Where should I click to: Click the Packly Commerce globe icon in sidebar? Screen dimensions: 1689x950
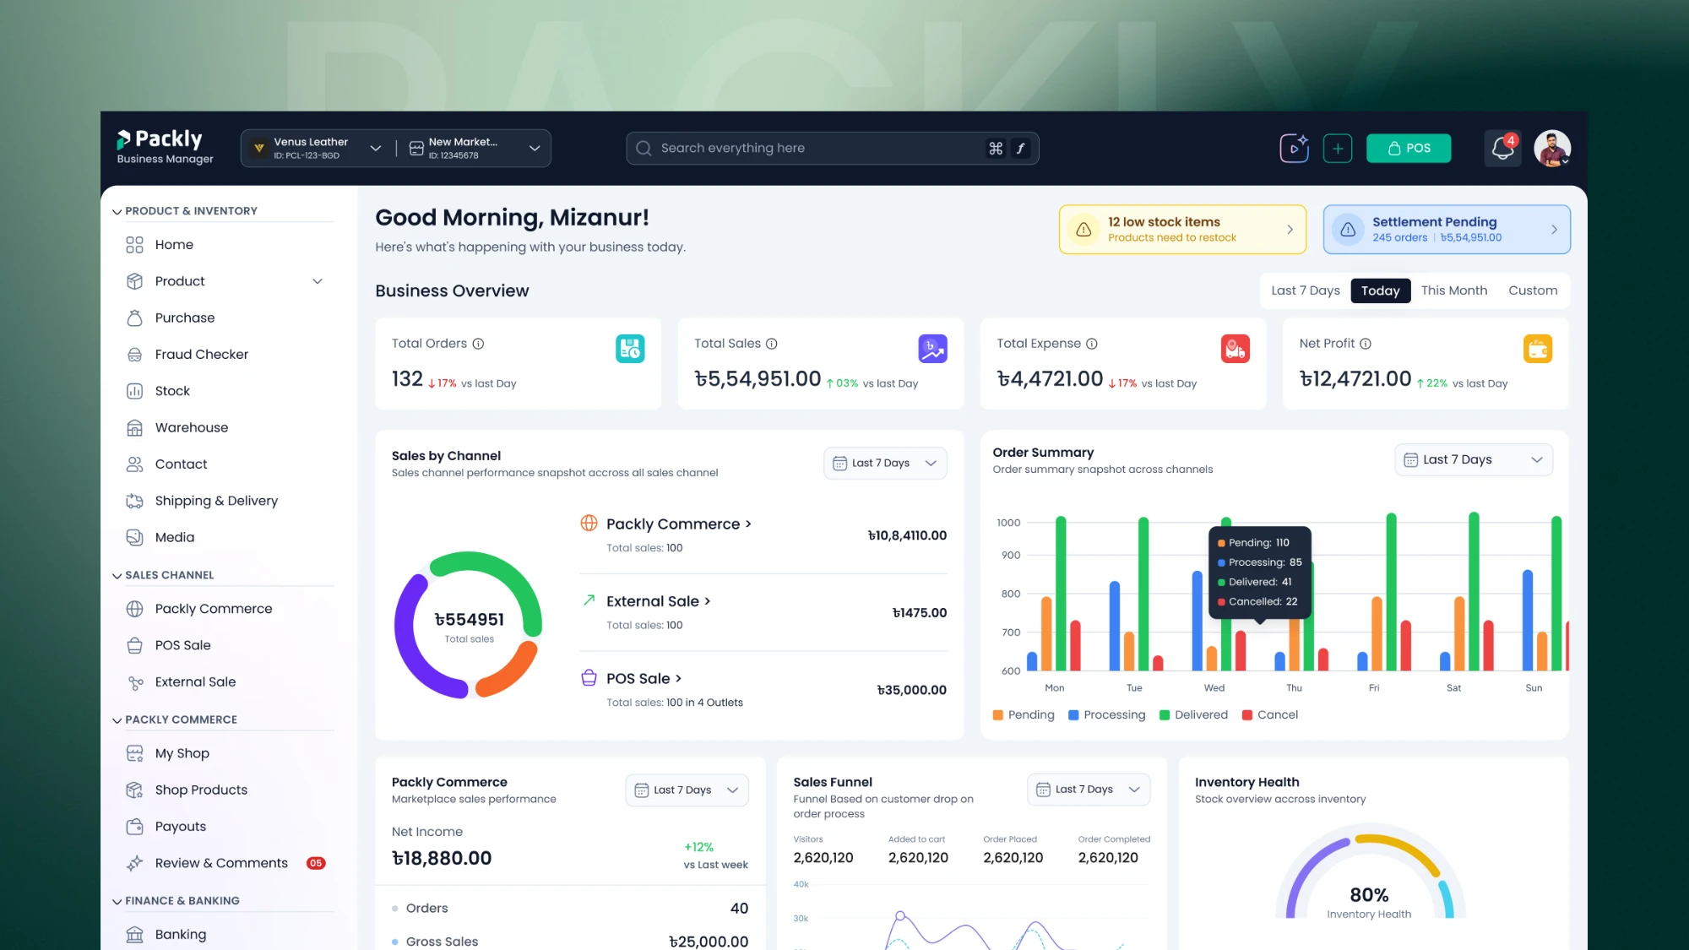(134, 609)
